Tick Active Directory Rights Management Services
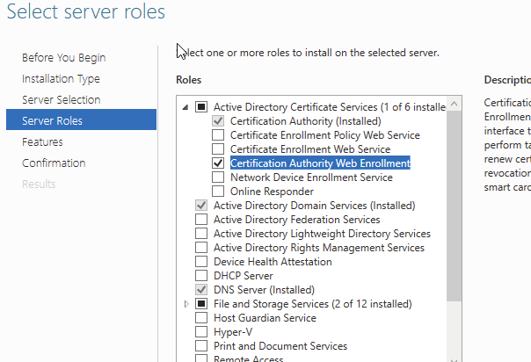Viewport: 531px width, 362px height. coord(201,248)
